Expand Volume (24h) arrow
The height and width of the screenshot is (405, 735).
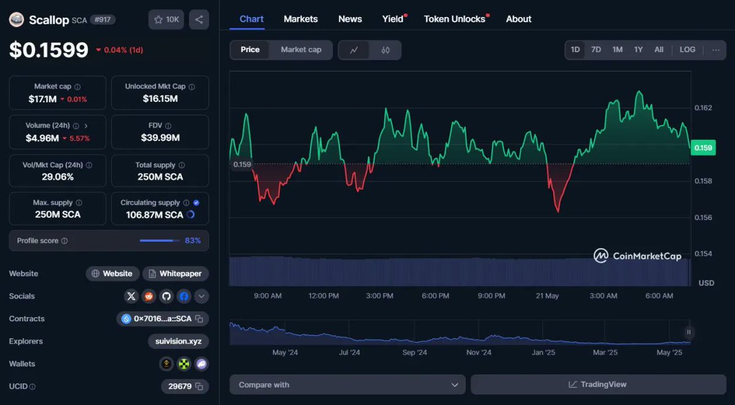tap(86, 126)
